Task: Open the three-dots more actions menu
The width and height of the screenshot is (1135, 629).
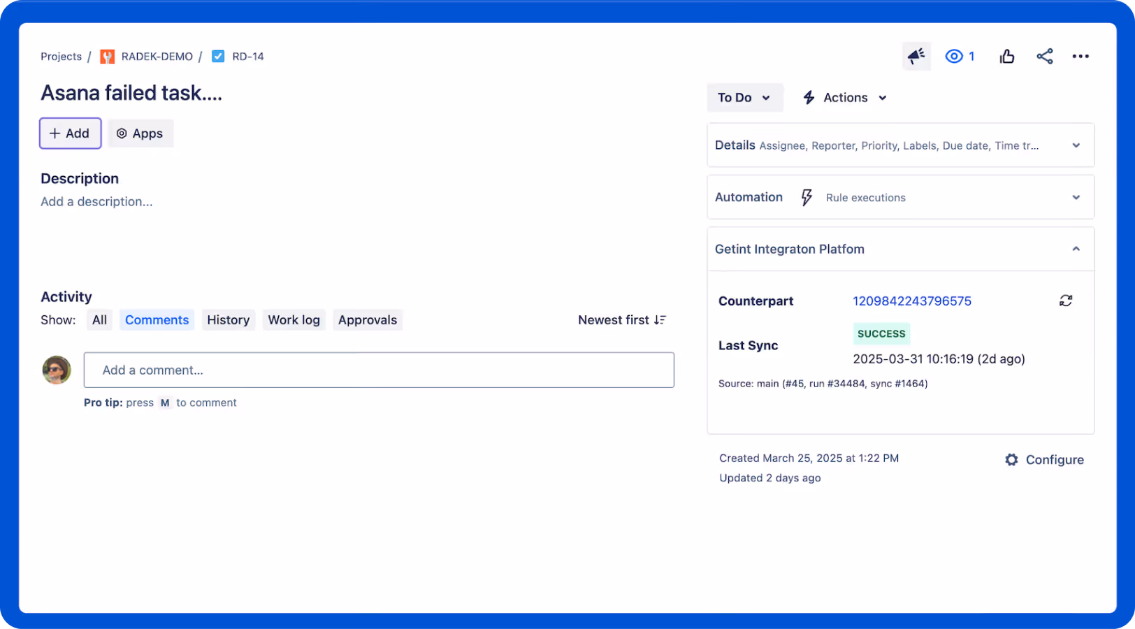Action: [x=1080, y=57]
